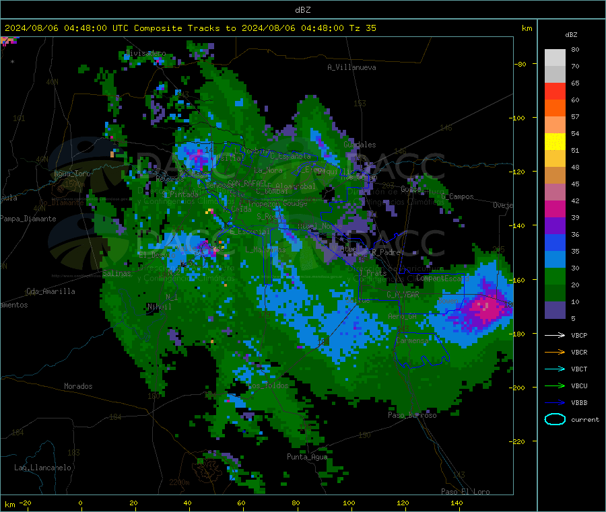Click the orange VBCR arrow legend icon
This screenshot has height=512, width=606.
tap(555, 352)
